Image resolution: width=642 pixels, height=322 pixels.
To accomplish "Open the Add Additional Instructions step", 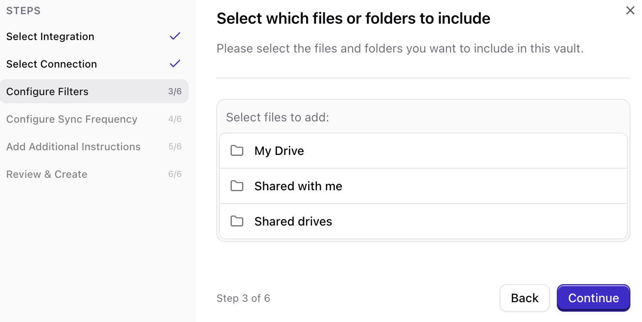I will click(73, 146).
